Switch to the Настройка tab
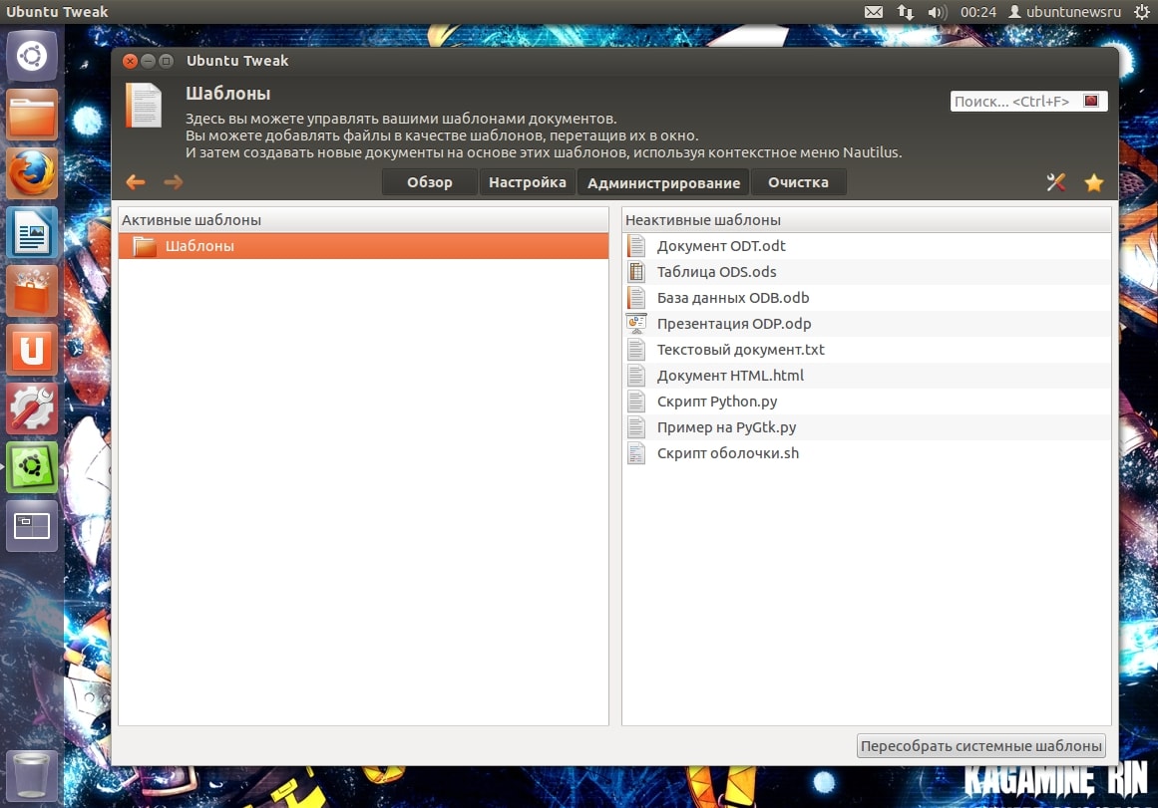Screen dimensions: 1158x808 (x=528, y=182)
